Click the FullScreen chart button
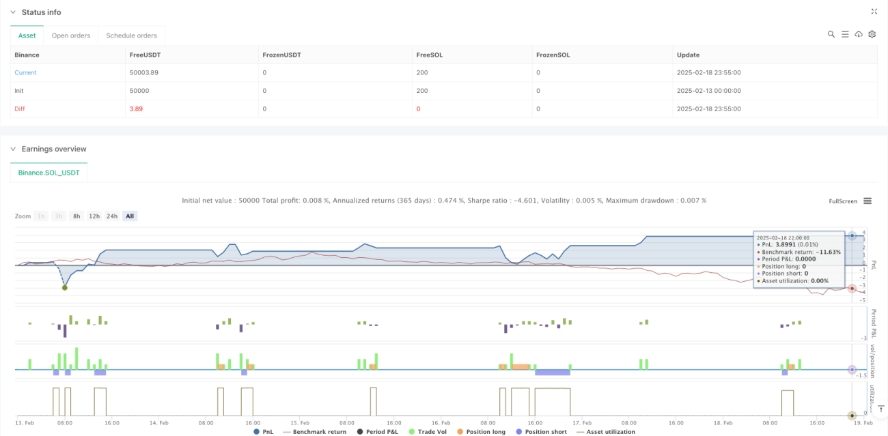 tap(843, 201)
